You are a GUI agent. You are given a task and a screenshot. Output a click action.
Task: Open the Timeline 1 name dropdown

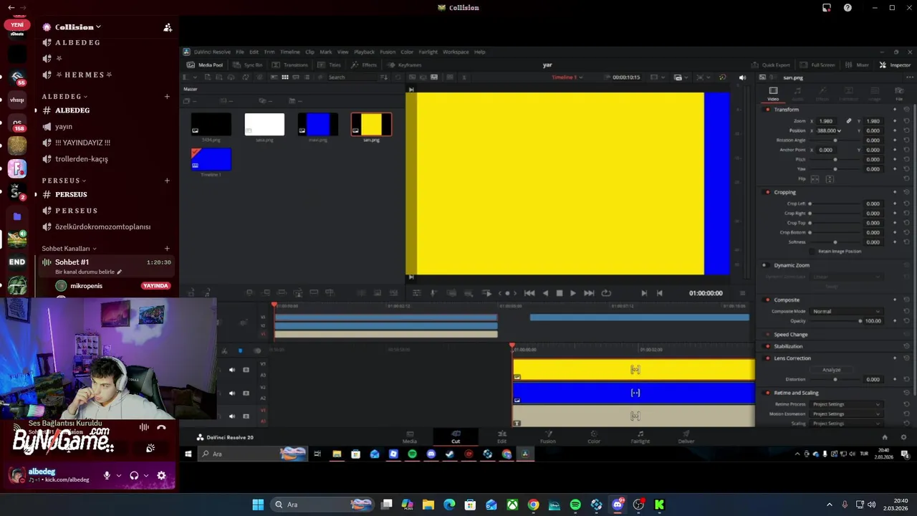click(567, 77)
